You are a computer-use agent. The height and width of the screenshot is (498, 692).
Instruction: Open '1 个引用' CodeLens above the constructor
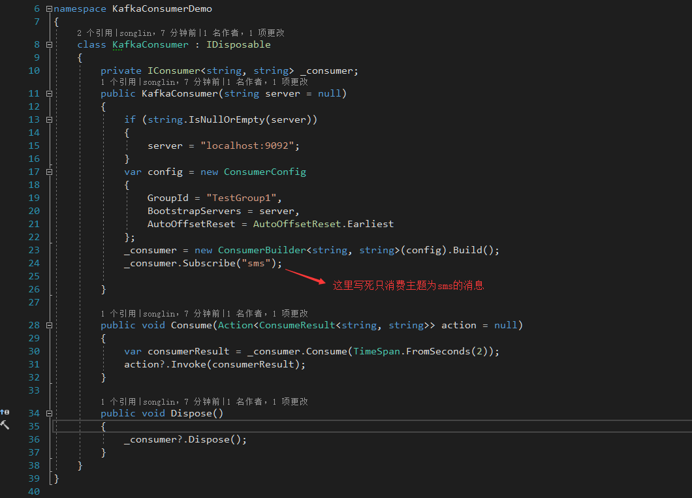[x=118, y=82]
